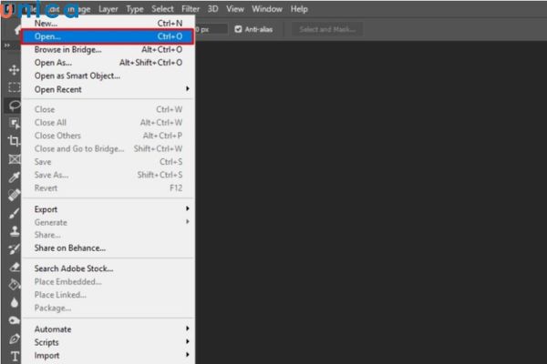
Task: Choose Open As... menu entry
Action: 108,63
